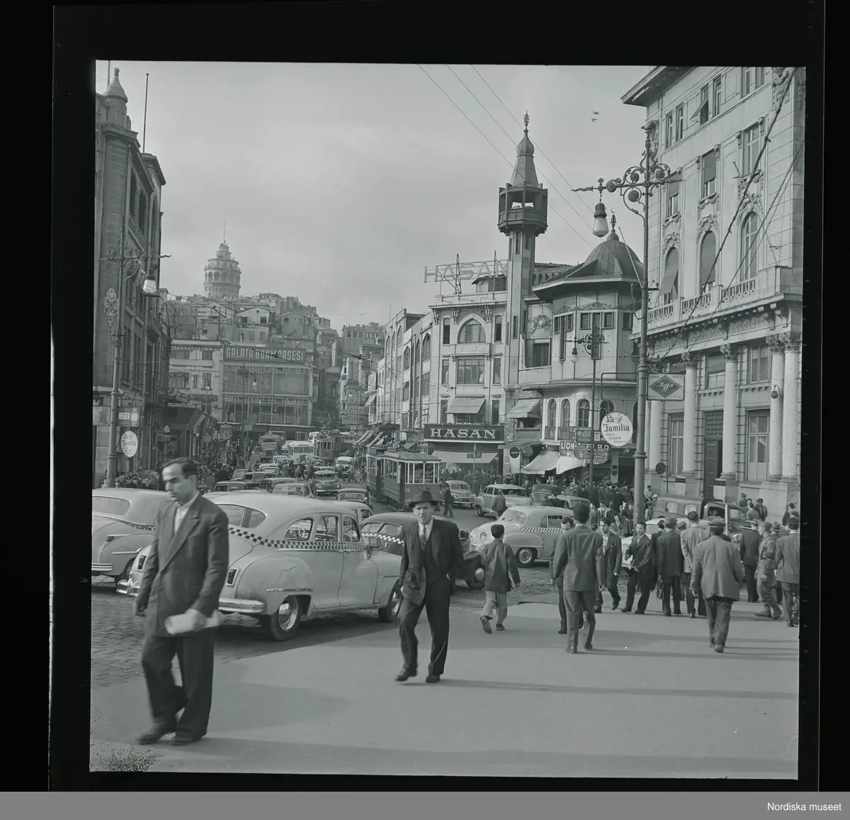Click the rooftop HASAN sign

click(x=465, y=271)
